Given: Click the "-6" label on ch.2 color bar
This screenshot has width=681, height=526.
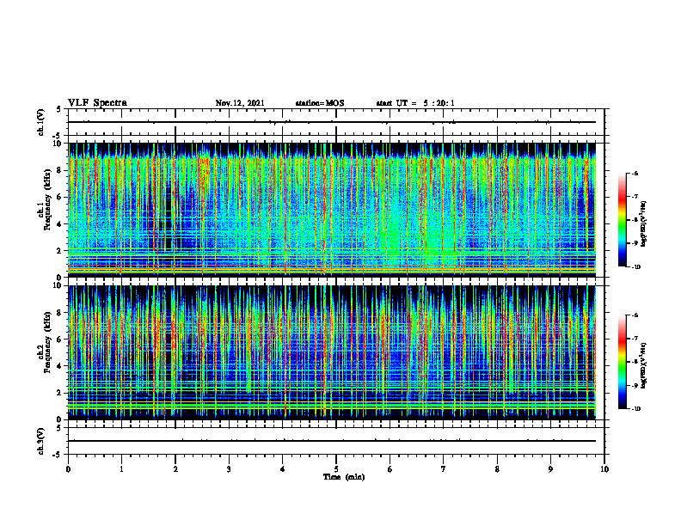Looking at the screenshot, I should pos(635,315).
